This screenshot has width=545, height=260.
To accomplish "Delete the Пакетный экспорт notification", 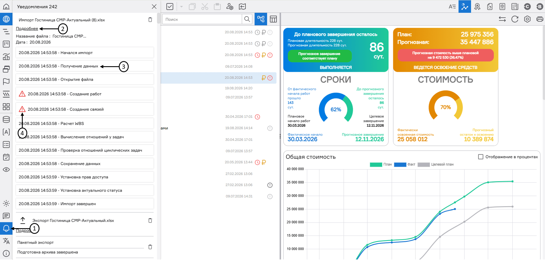I will pyautogui.click(x=150, y=247).
